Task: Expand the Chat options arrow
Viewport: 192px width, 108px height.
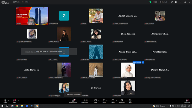Action: pyautogui.click(x=99, y=100)
